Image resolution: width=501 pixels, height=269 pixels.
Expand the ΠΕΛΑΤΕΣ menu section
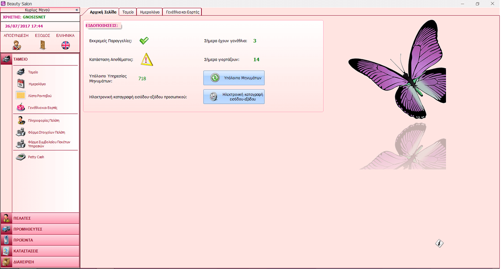point(40,218)
